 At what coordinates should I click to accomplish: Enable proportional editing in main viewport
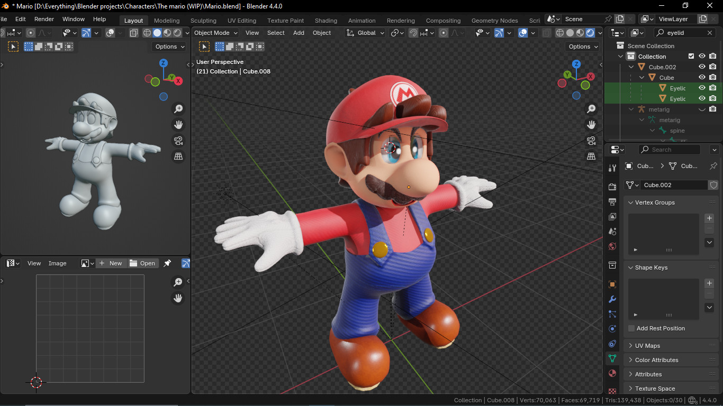[x=444, y=33]
